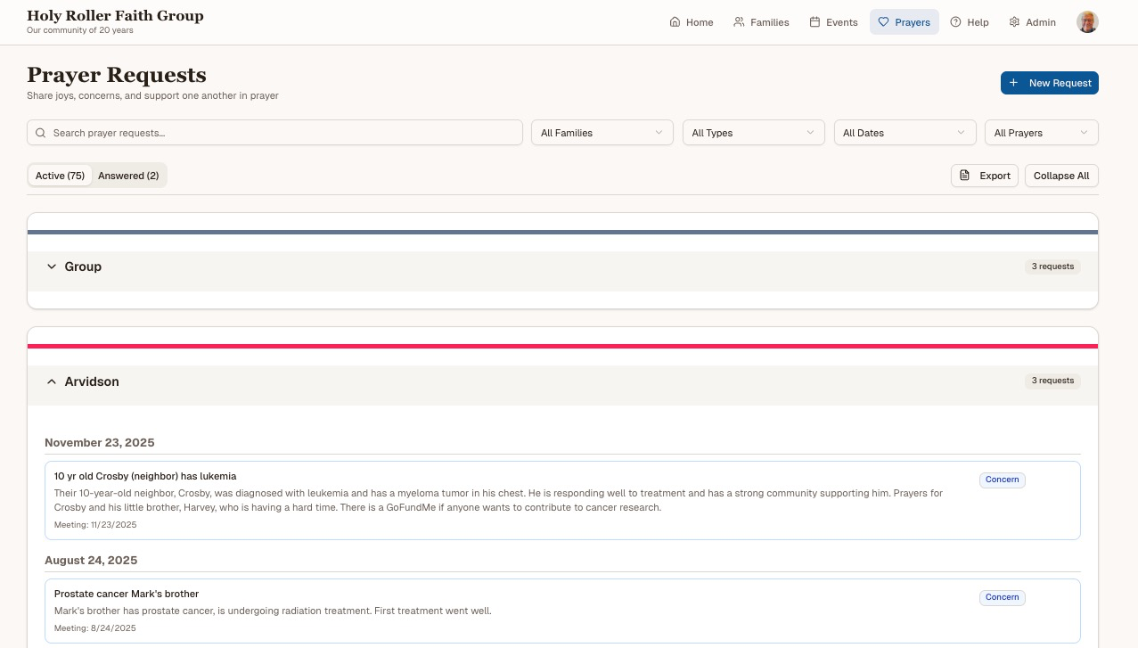Open the All Families dropdown
This screenshot has width=1138, height=648.
point(602,132)
